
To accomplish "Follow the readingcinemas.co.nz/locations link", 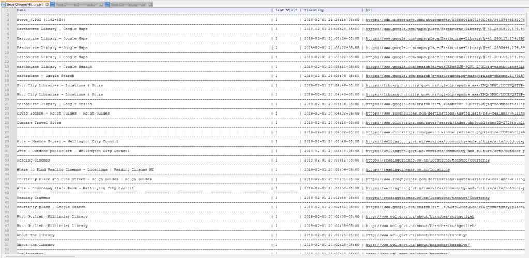I will (x=407, y=170).
